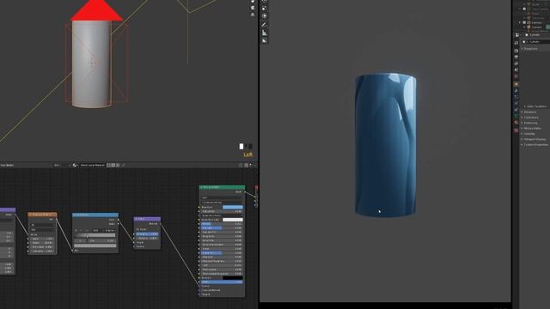Open properties editor type dropdown

(517, 35)
